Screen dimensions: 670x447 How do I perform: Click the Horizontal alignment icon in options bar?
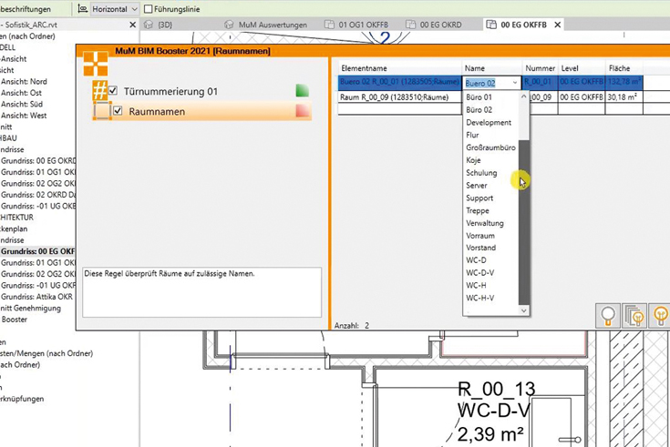point(83,8)
